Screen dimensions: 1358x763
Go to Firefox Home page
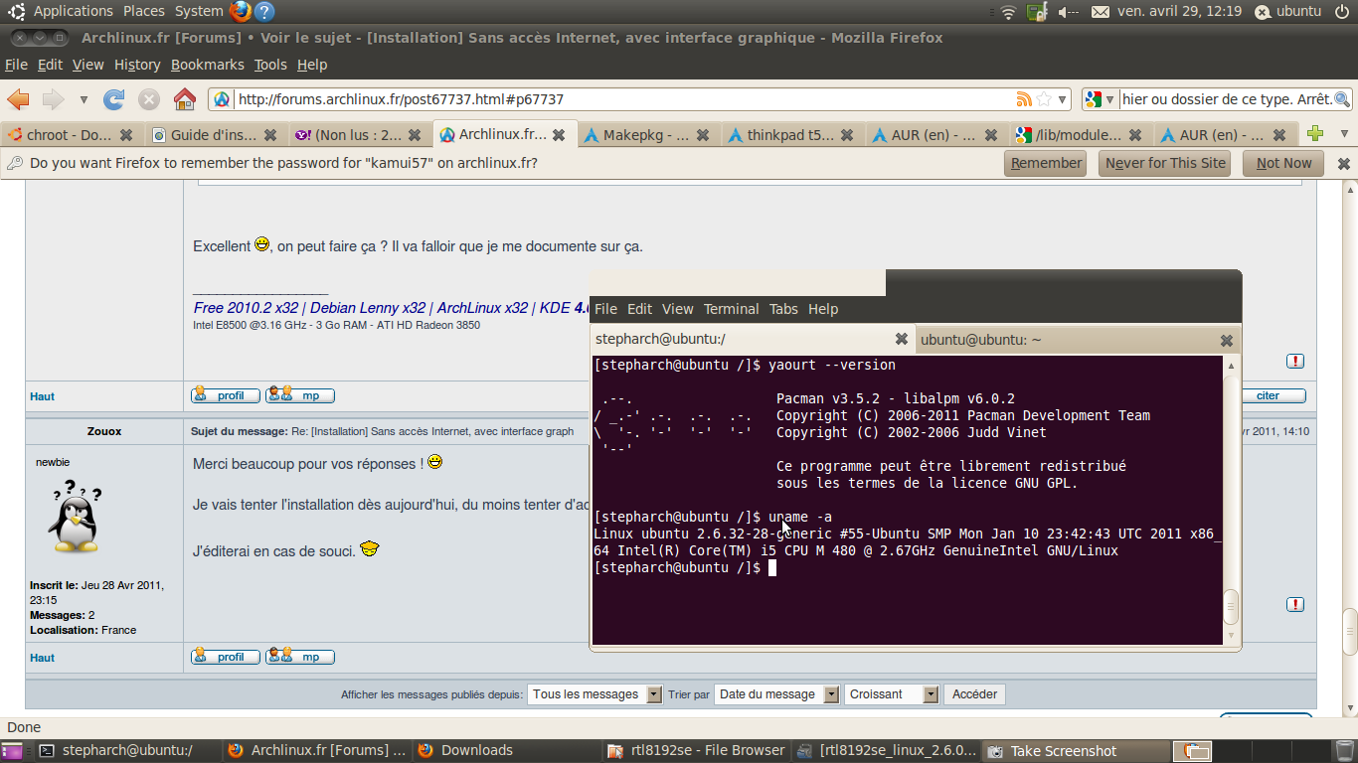click(185, 99)
